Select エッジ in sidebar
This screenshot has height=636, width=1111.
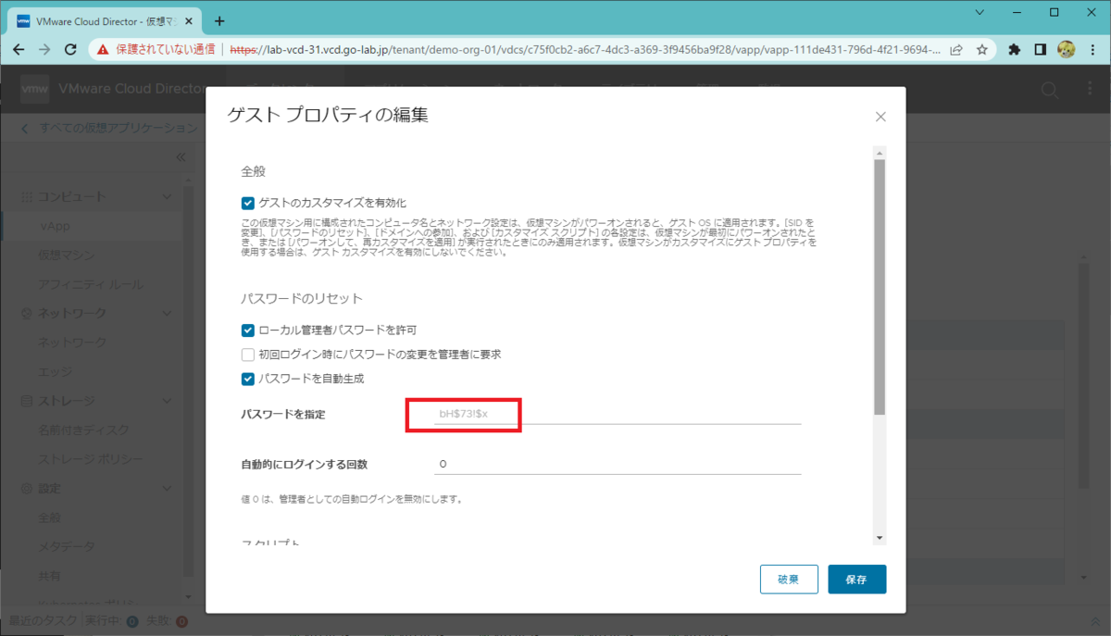55,372
